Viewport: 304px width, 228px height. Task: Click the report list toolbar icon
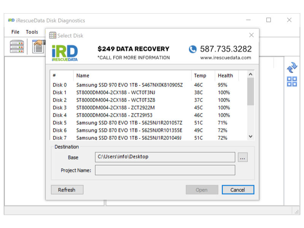click(39, 46)
